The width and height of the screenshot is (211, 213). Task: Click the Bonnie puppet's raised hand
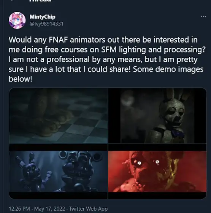click(49, 175)
